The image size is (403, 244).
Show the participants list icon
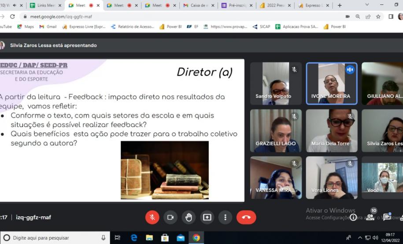tap(370, 217)
